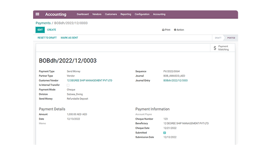Click the Division value Subsea_Diving
Viewport: 271px width, 165px height.
pyautogui.click(x=75, y=94)
